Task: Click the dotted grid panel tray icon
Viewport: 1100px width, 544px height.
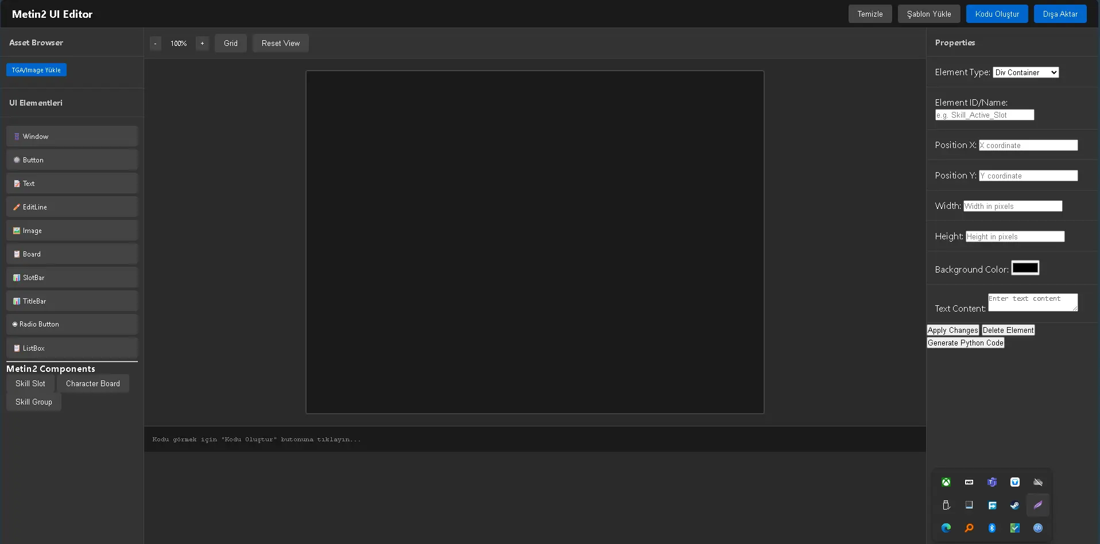Action: (x=969, y=505)
